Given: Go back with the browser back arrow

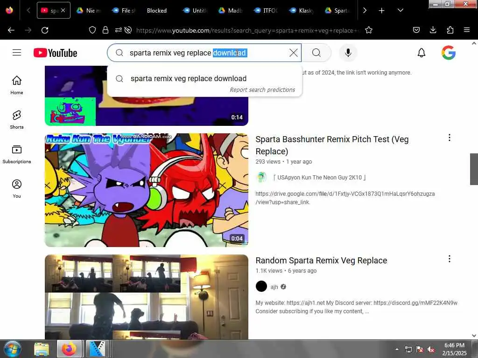Looking at the screenshot, I should (11, 30).
